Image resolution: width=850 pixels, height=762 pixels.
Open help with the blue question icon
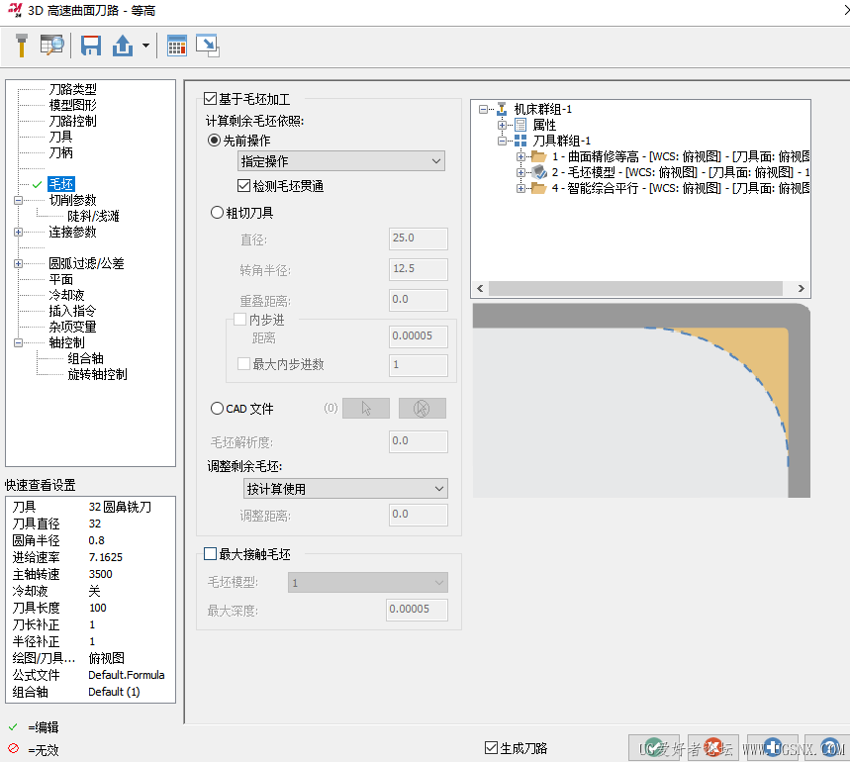pyautogui.click(x=828, y=747)
